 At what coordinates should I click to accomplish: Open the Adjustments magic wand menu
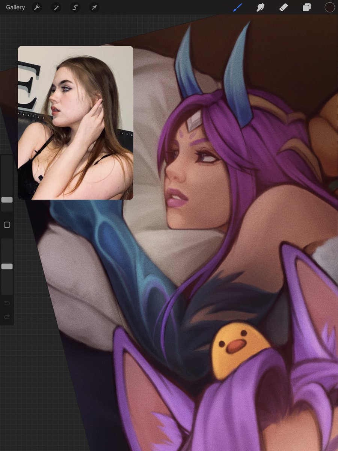click(56, 7)
